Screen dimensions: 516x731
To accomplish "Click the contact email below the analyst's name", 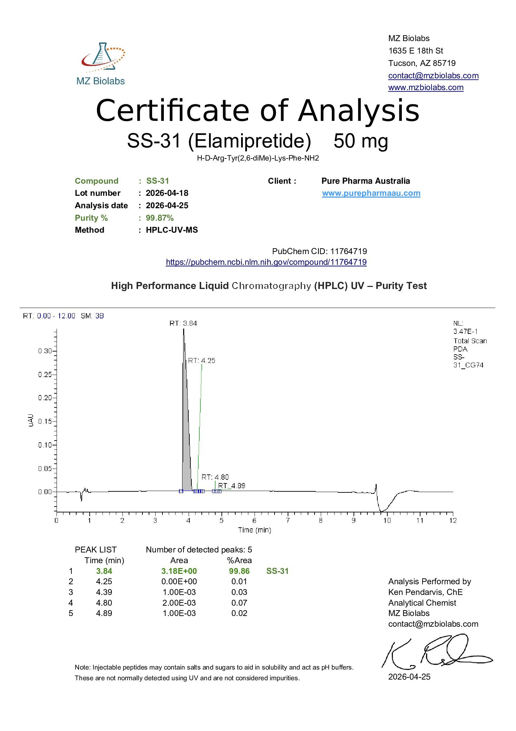I will pos(433,624).
